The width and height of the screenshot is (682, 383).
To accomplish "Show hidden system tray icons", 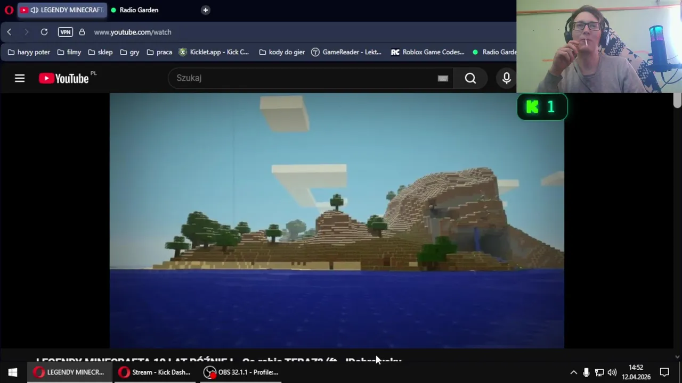I will (x=574, y=372).
